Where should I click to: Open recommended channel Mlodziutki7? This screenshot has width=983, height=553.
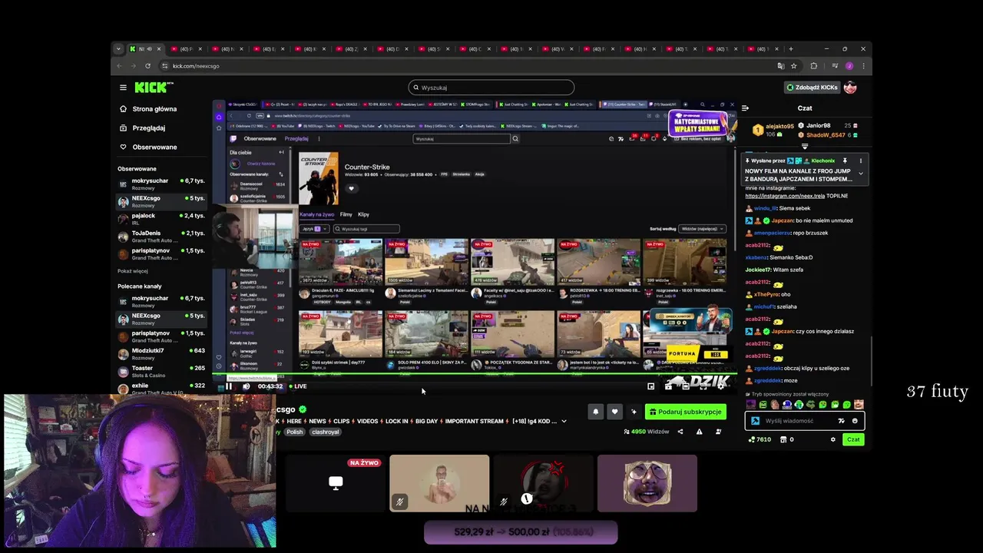click(161, 353)
